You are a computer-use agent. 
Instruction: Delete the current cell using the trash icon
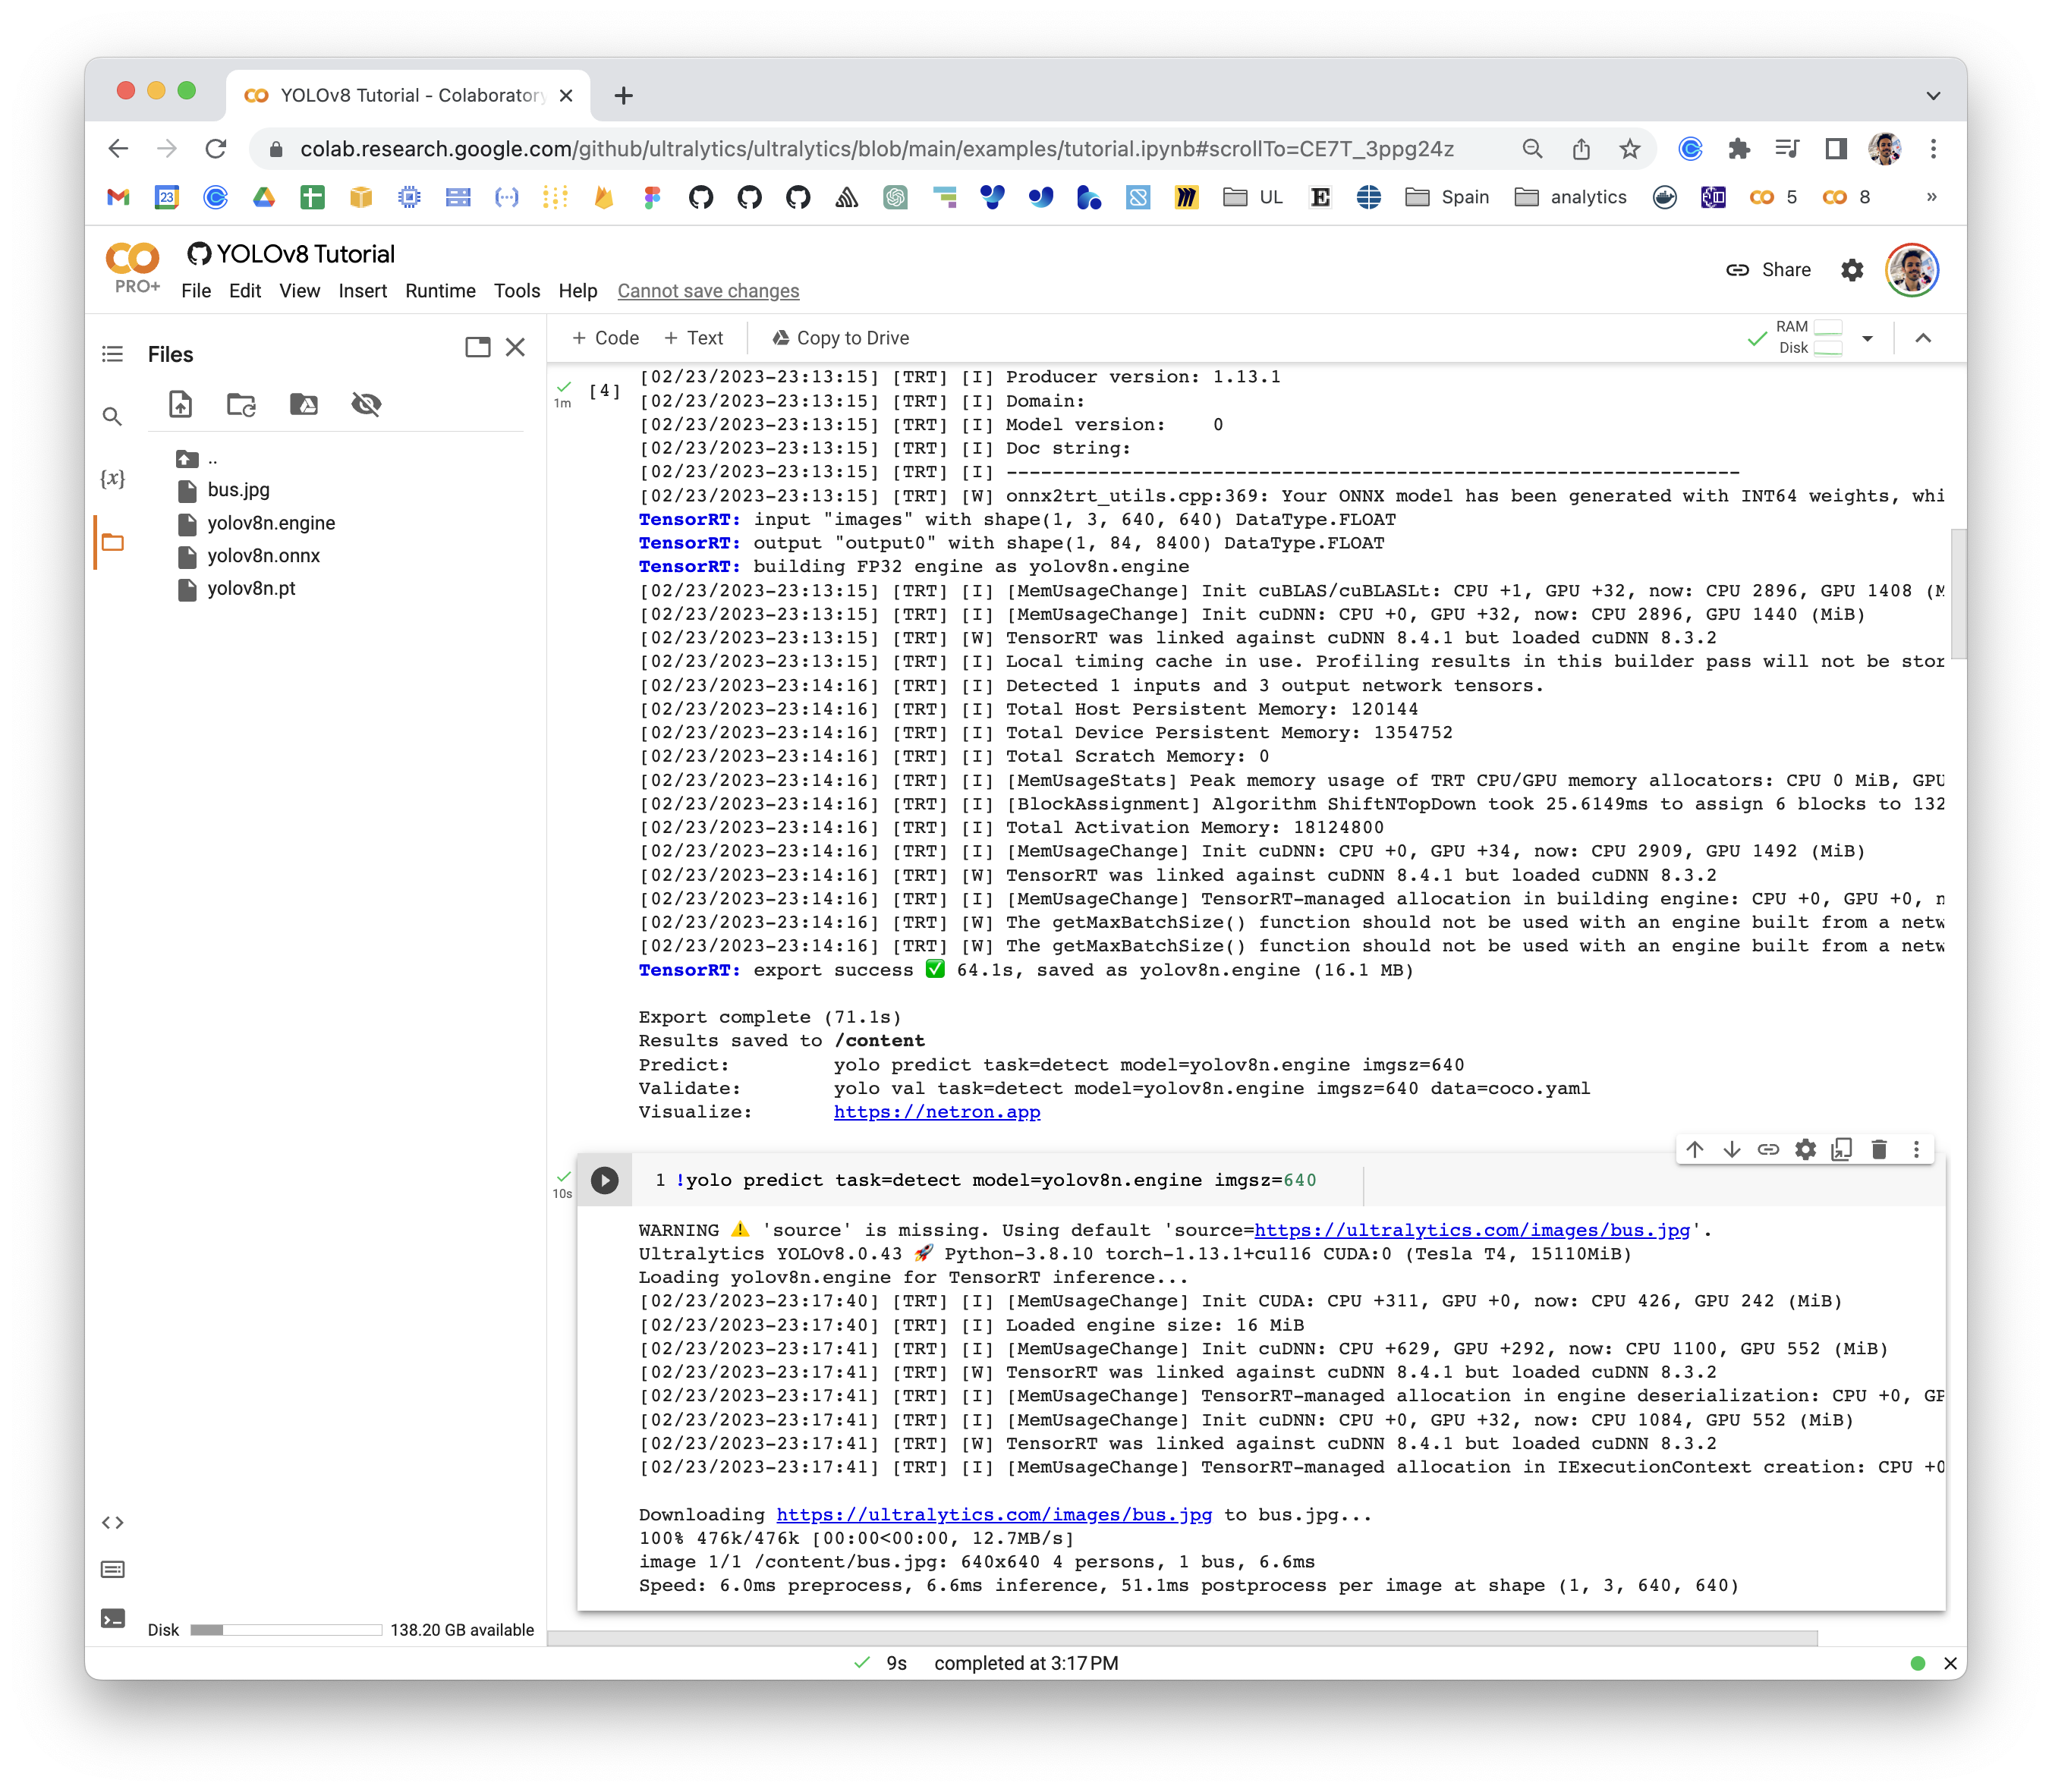coord(1879,1149)
